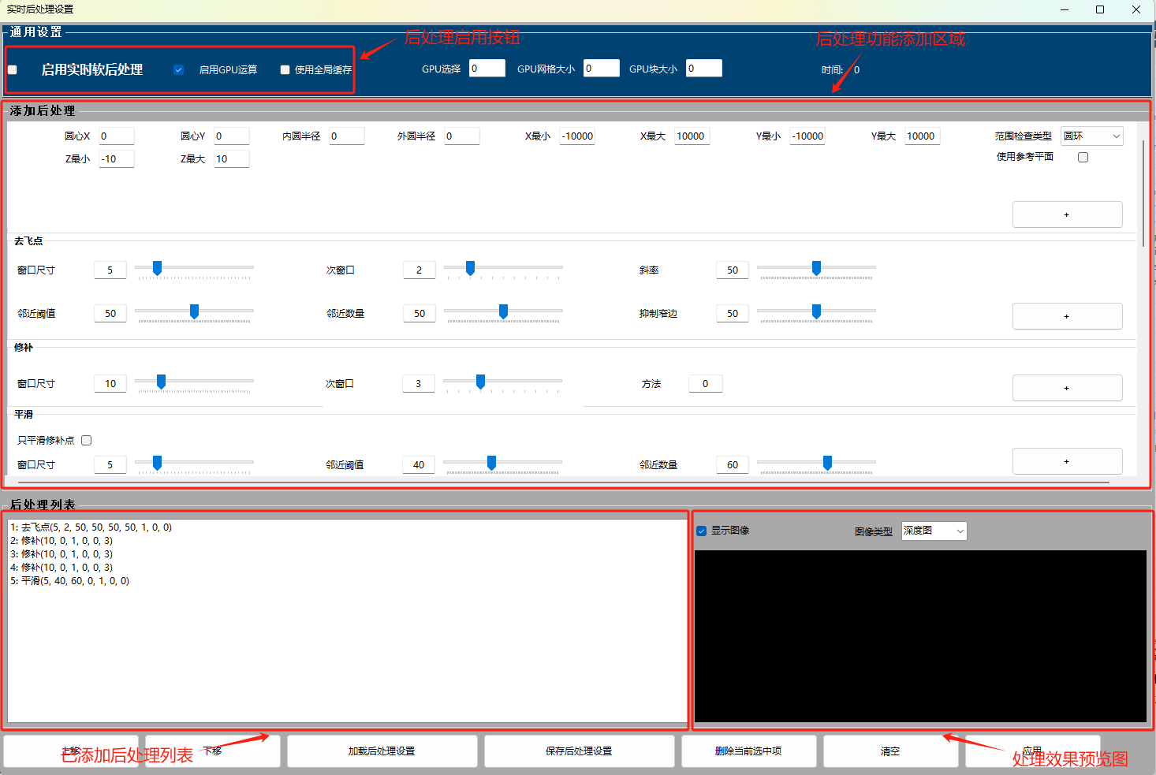This screenshot has height=775, width=1156.
Task: Click the Z最大 field showing 10
Action: pyautogui.click(x=232, y=159)
